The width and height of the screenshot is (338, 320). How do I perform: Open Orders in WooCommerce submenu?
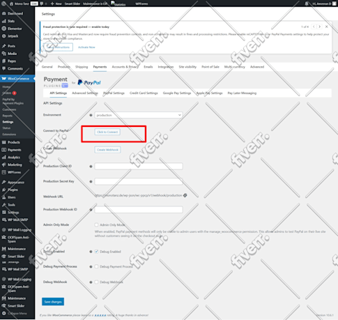[7, 93]
